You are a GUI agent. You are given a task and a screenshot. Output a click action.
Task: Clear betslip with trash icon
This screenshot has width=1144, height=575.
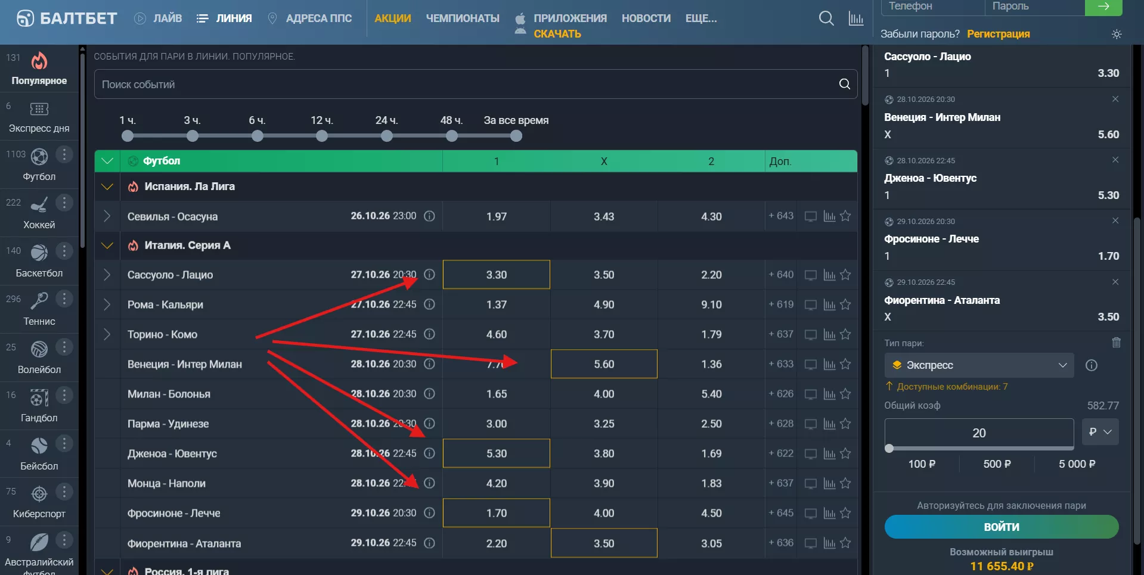(x=1117, y=343)
